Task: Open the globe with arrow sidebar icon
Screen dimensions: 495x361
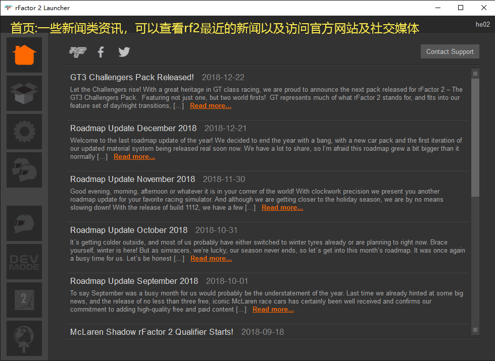Action: click(x=24, y=338)
